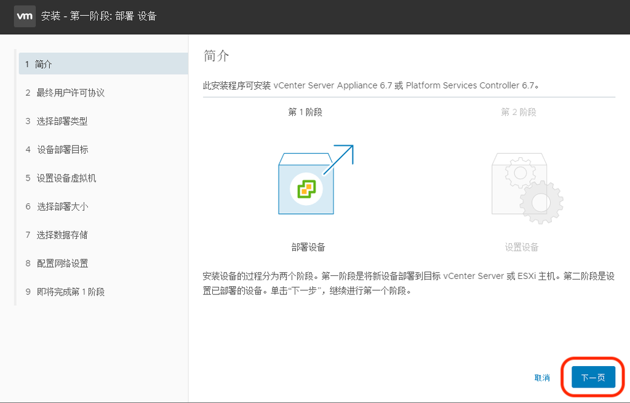Click the 下一页 button to continue
This screenshot has width=630, height=403.
tap(592, 377)
